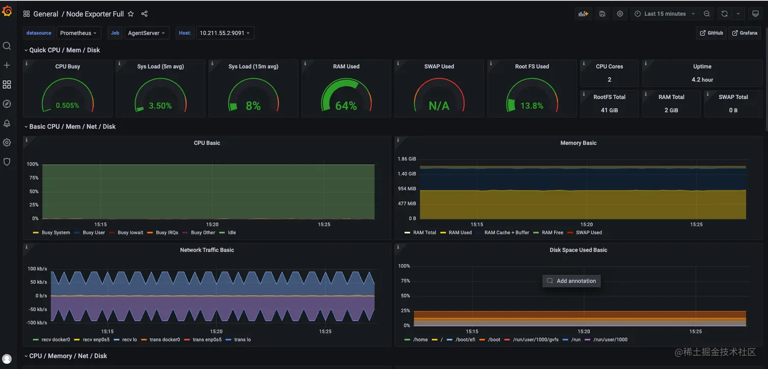
Task: Open the CPU Cores panel title
Action: click(x=609, y=67)
